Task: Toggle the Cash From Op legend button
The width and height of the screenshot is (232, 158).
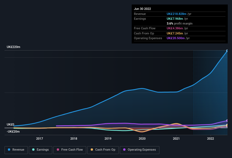Action: click(x=103, y=150)
